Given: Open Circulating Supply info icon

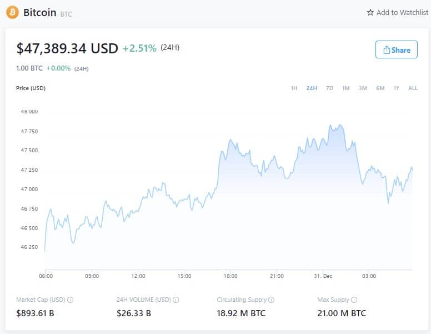Looking at the screenshot, I should [271, 300].
